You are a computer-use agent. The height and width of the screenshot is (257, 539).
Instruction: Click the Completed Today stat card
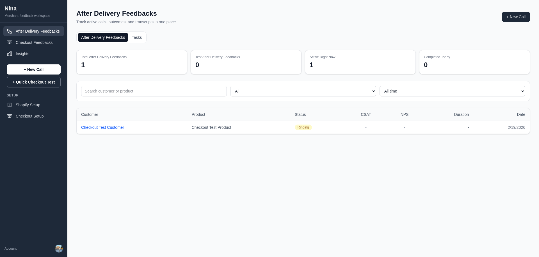pos(474,62)
